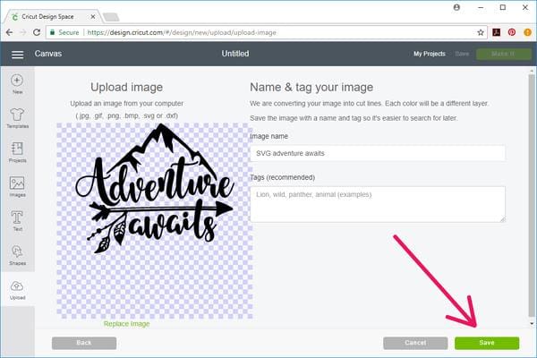The height and width of the screenshot is (358, 537).
Task: Open the Chrome user profile icon
Action: click(456, 7)
